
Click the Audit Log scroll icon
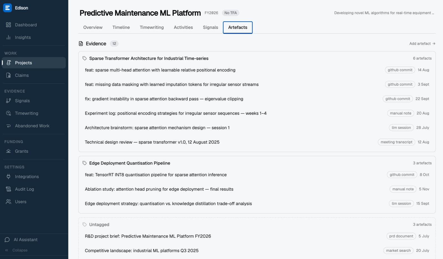(8, 189)
